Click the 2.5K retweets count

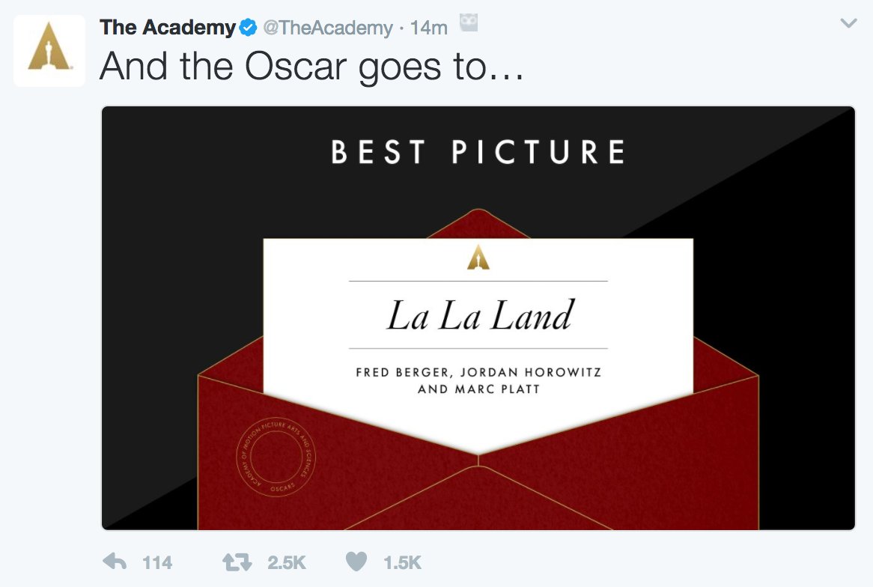tap(286, 562)
